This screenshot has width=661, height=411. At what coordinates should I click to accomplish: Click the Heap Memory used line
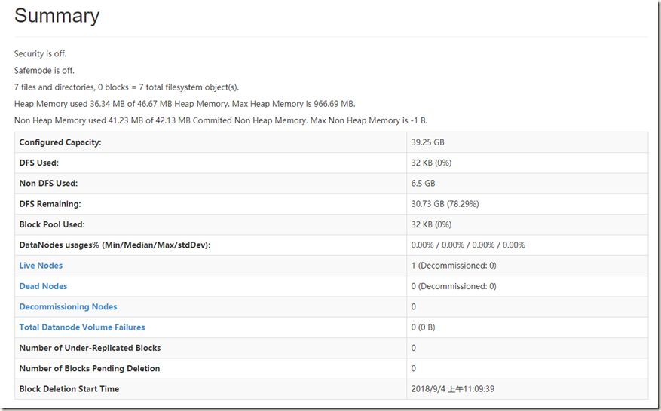click(x=185, y=104)
